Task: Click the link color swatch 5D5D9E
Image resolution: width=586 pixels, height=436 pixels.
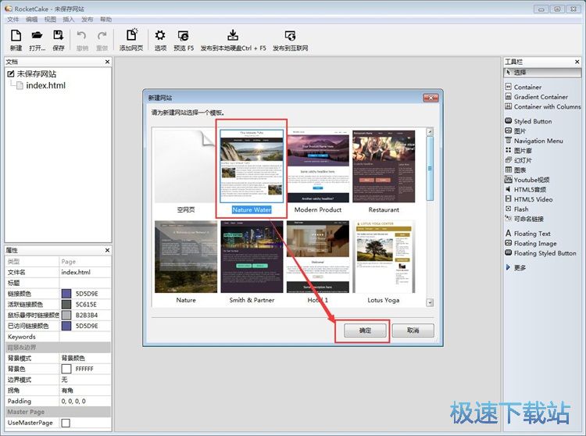Action: [66, 293]
